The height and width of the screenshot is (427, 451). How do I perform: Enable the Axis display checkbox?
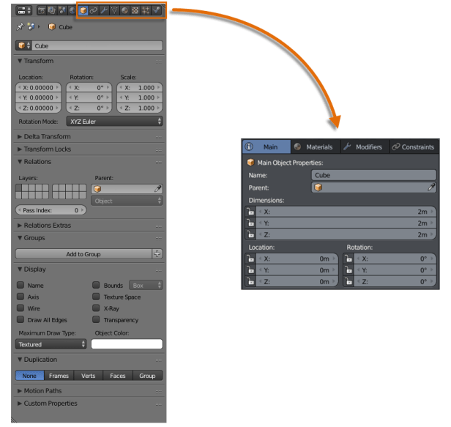(x=20, y=297)
